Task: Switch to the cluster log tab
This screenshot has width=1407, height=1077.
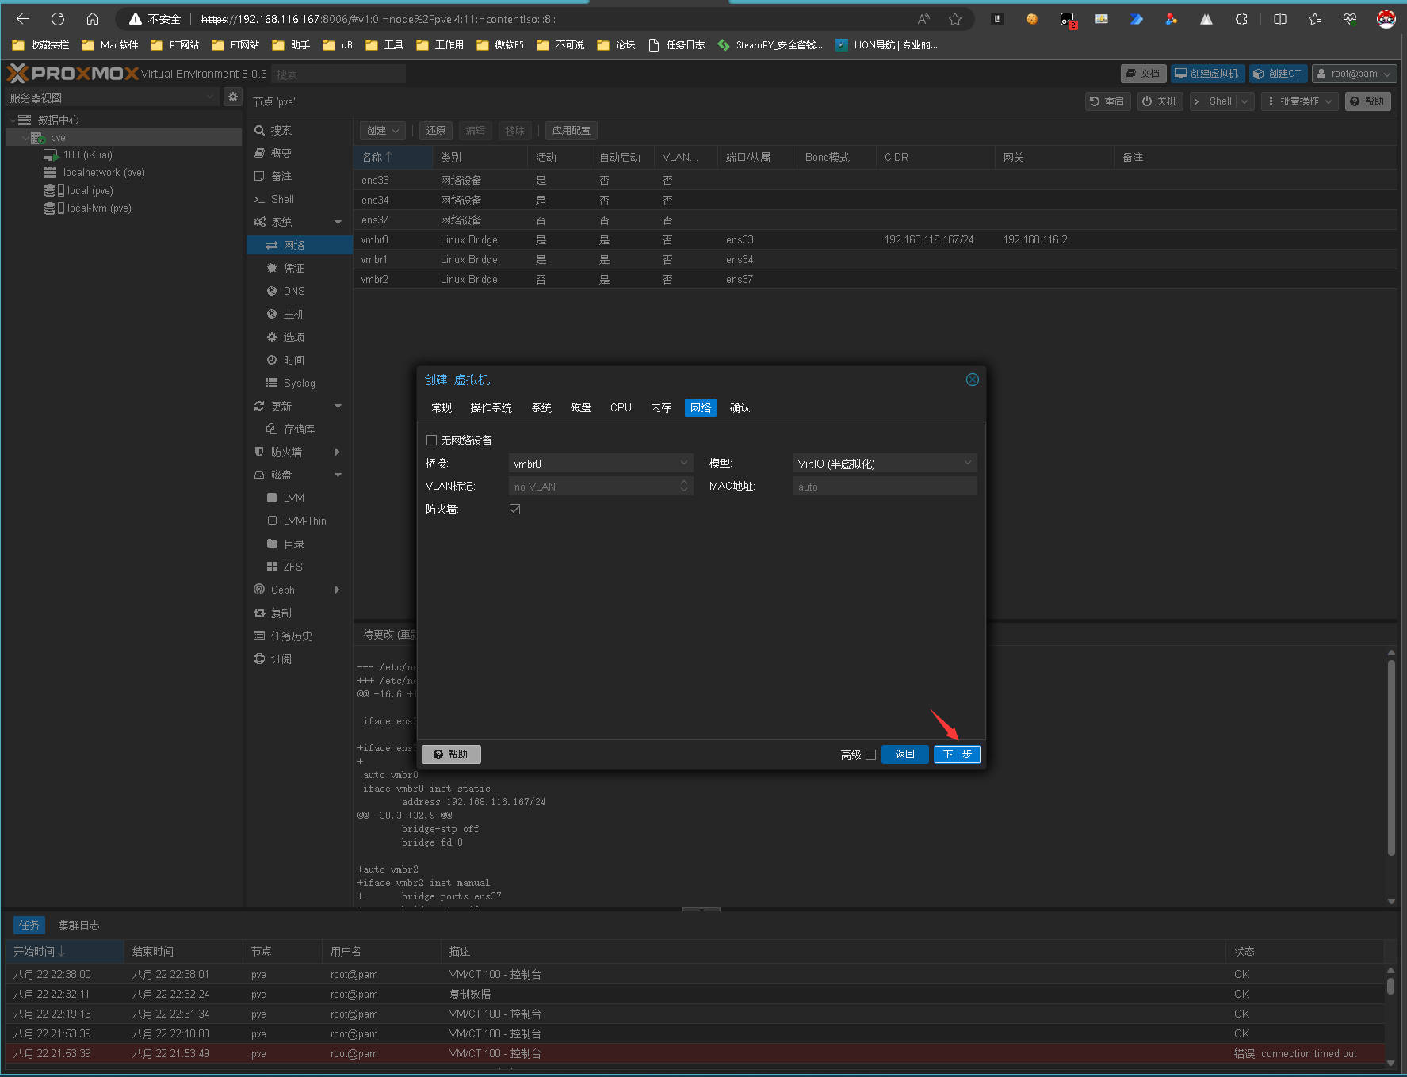Action: [78, 925]
